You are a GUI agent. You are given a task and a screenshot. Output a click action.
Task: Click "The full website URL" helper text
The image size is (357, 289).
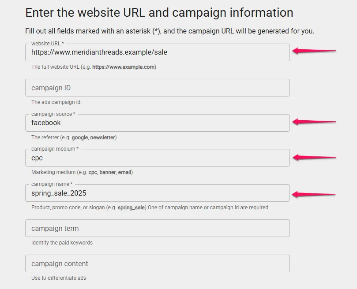pyautogui.click(x=94, y=67)
